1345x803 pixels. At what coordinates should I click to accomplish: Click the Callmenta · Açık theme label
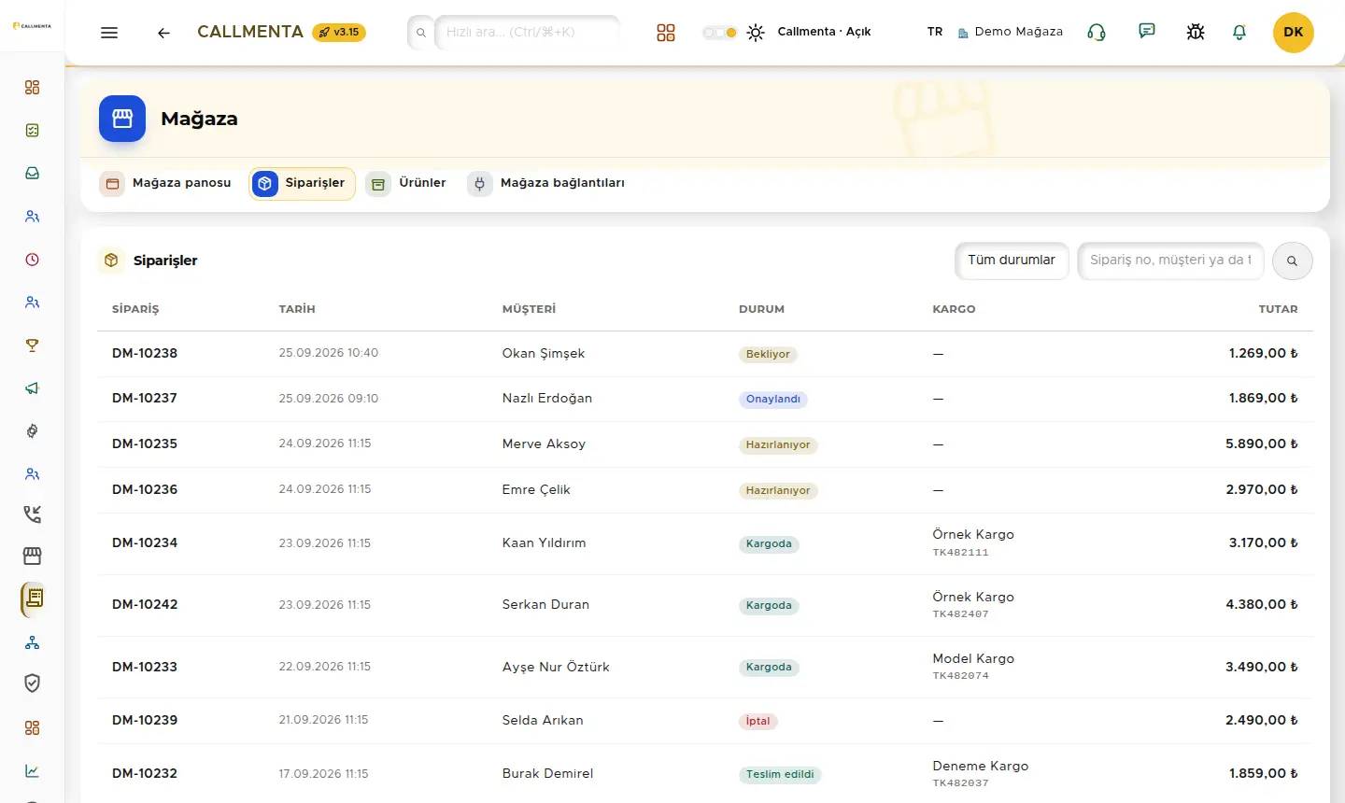[x=824, y=32]
